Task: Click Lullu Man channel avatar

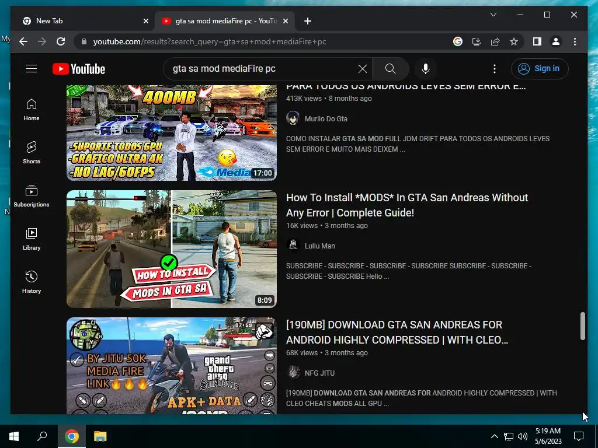Action: coord(293,246)
